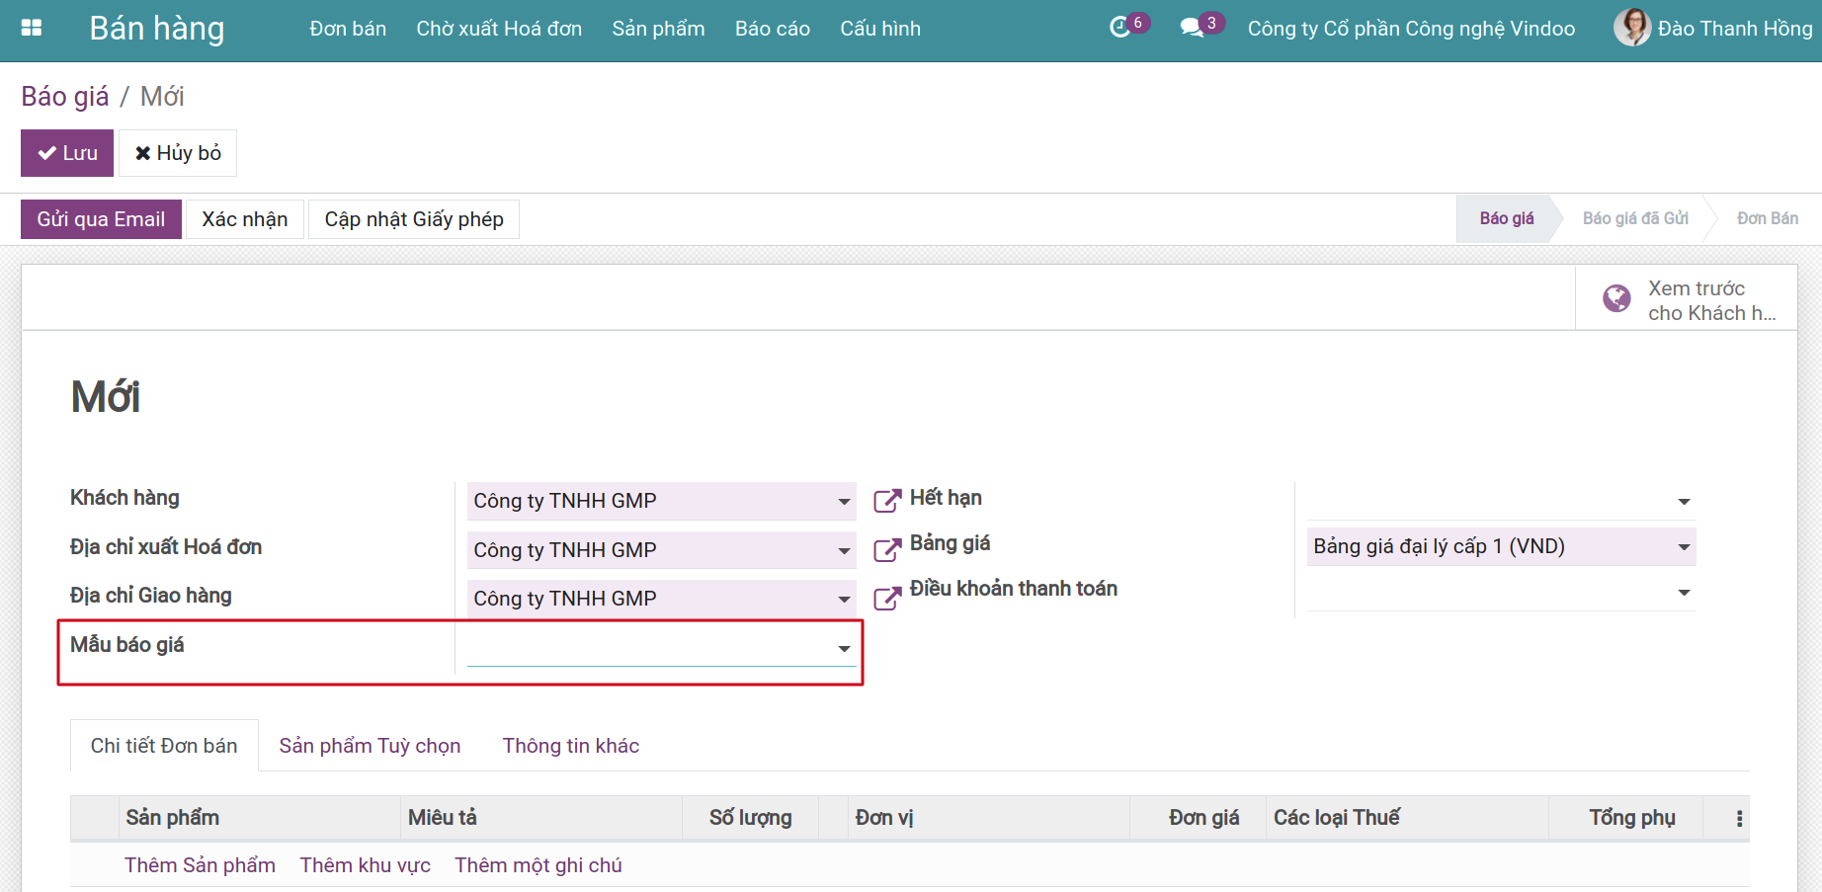Image resolution: width=1822 pixels, height=892 pixels.
Task: Click the Lưu save button
Action: click(x=67, y=153)
